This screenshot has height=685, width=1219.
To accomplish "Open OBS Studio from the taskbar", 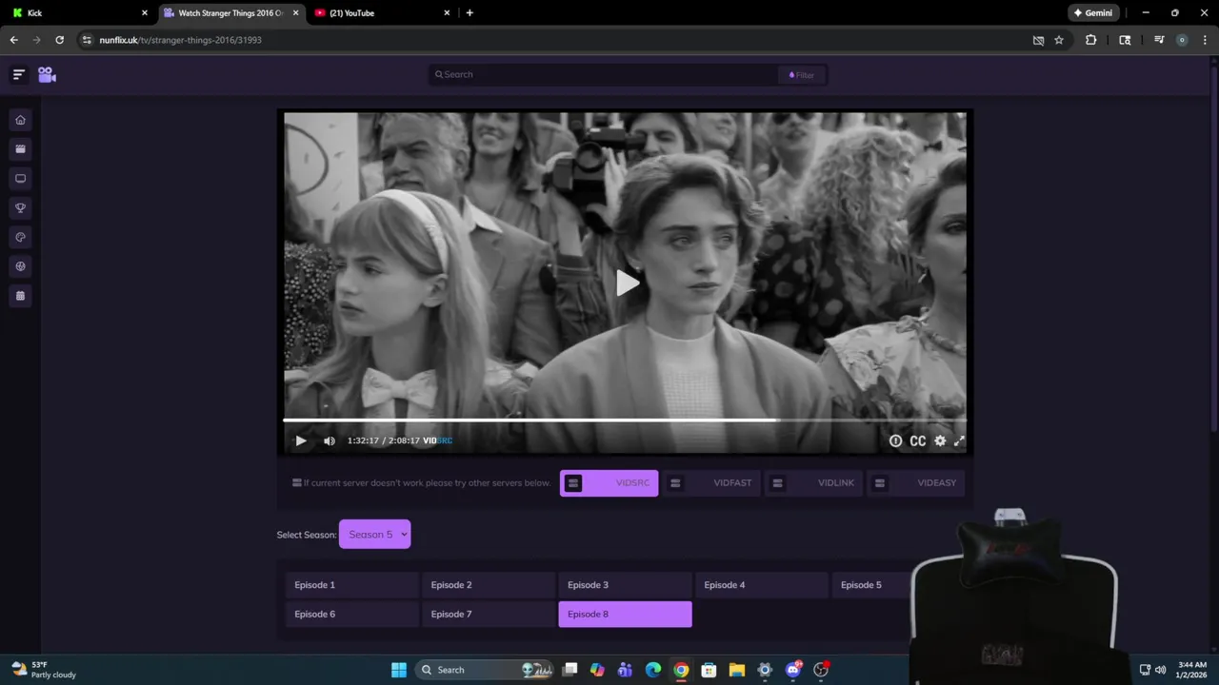I will pyautogui.click(x=821, y=670).
